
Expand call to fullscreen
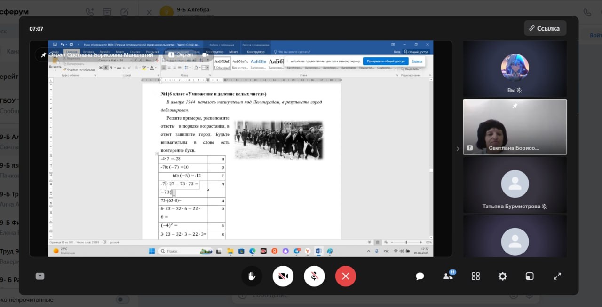tap(557, 276)
